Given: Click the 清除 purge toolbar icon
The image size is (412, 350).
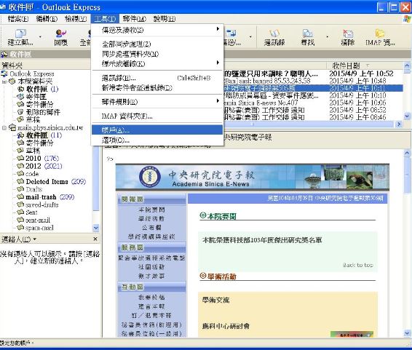Looking at the screenshot, I should click(x=348, y=37).
